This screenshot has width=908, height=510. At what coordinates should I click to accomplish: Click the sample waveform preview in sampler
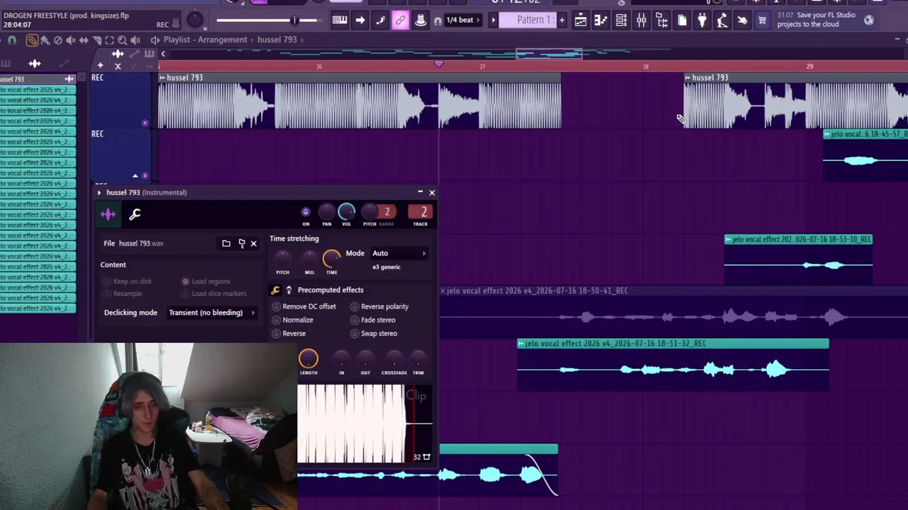(x=365, y=424)
